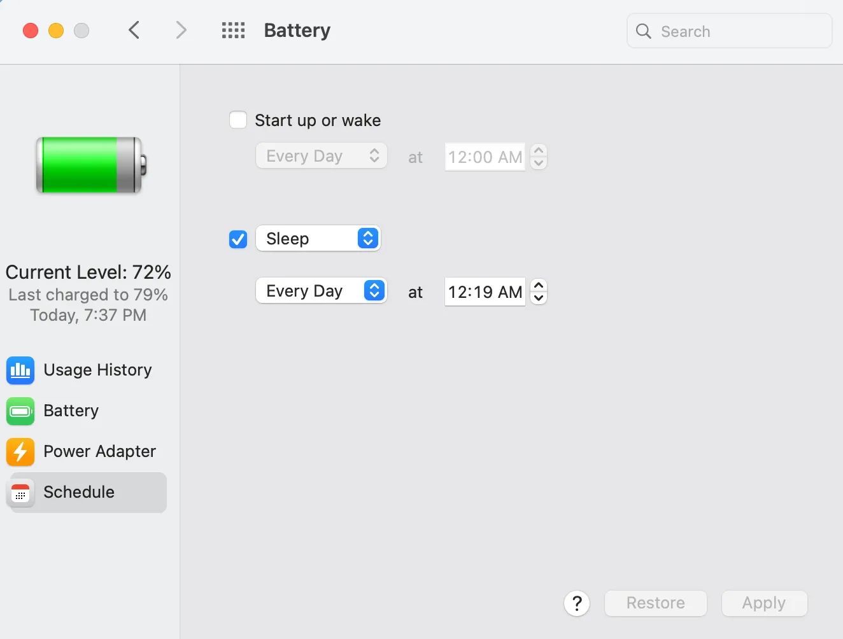
Task: Enable the Start up or wake checkbox
Action: click(237, 119)
